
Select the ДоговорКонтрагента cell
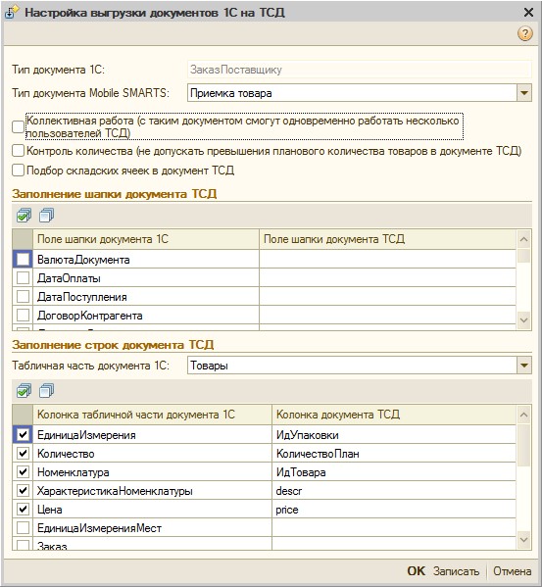pyautogui.click(x=146, y=316)
